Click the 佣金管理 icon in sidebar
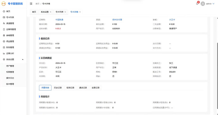Image resolution: width=218 pixels, height=115 pixels. [4, 41]
